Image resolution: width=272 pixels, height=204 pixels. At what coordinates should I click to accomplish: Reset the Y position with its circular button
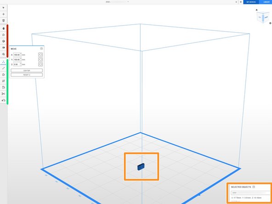(x=40, y=60)
